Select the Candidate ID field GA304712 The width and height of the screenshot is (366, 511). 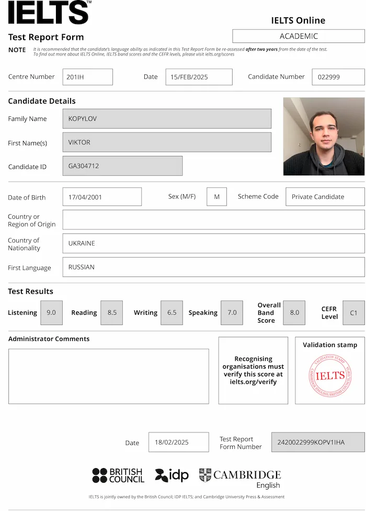point(122,166)
